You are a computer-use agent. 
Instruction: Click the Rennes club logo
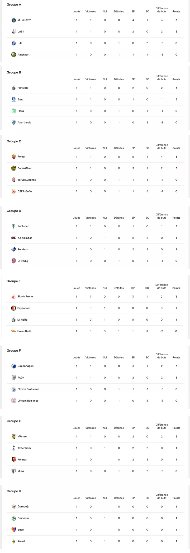click(14, 460)
